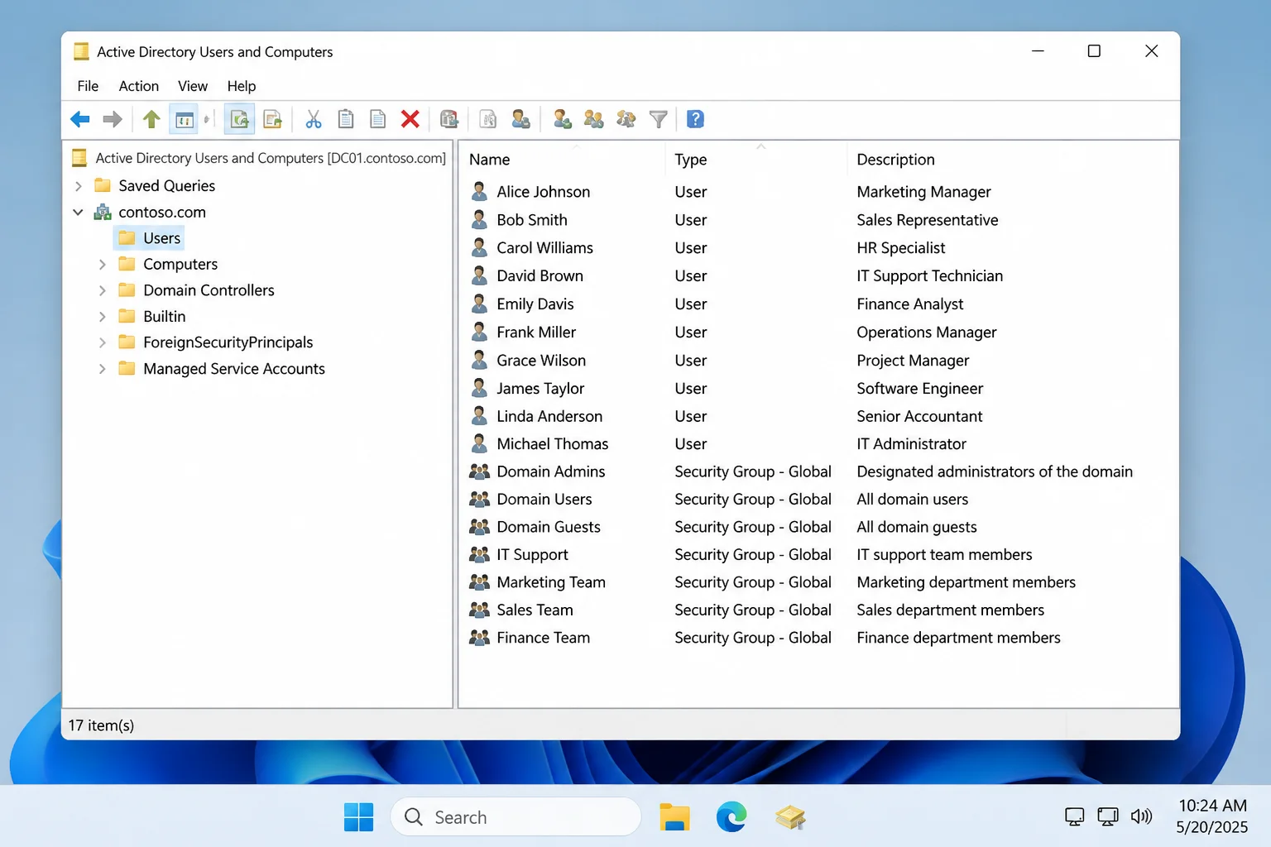Image resolution: width=1271 pixels, height=847 pixels.
Task: Click the gray Forward arrow in toolbar
Action: 113,120
